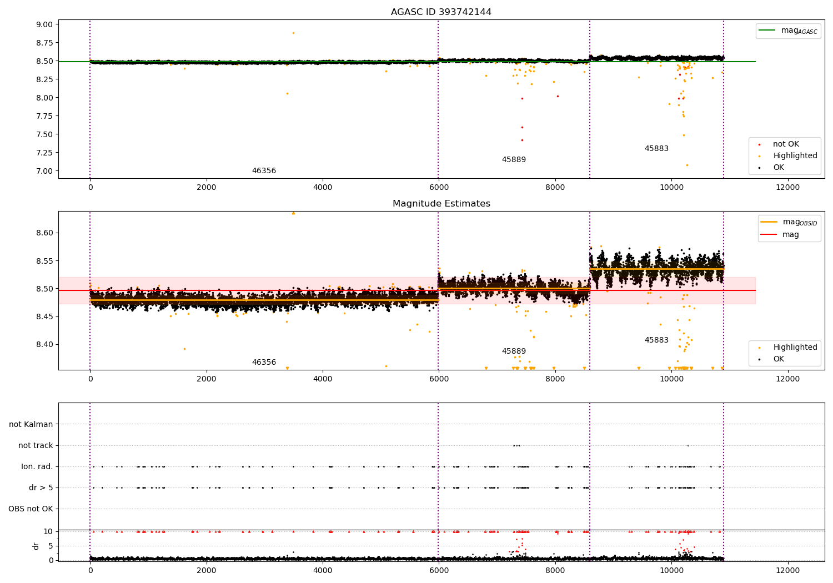
Task: Click the 'OBS not OK' y-axis label
Action: [x=31, y=509]
